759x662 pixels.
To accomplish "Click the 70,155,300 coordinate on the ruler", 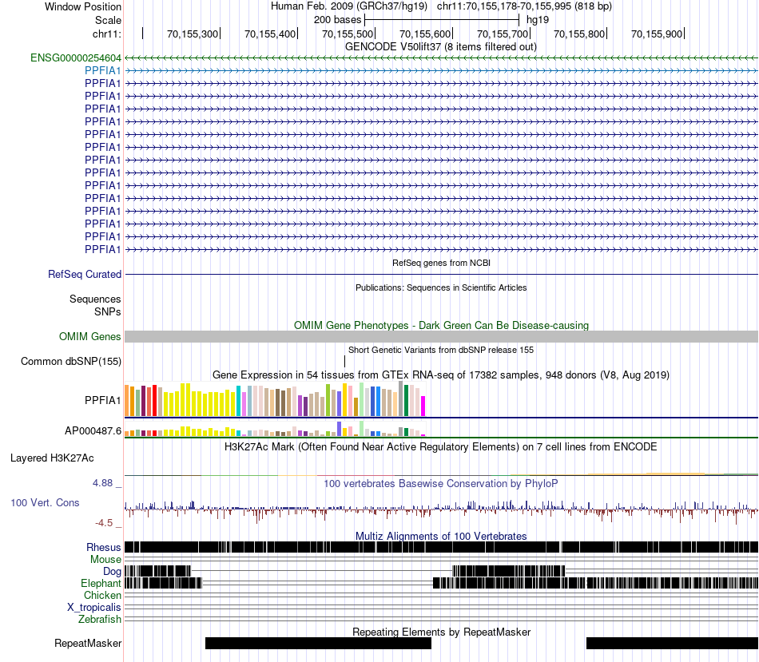I will pos(193,34).
